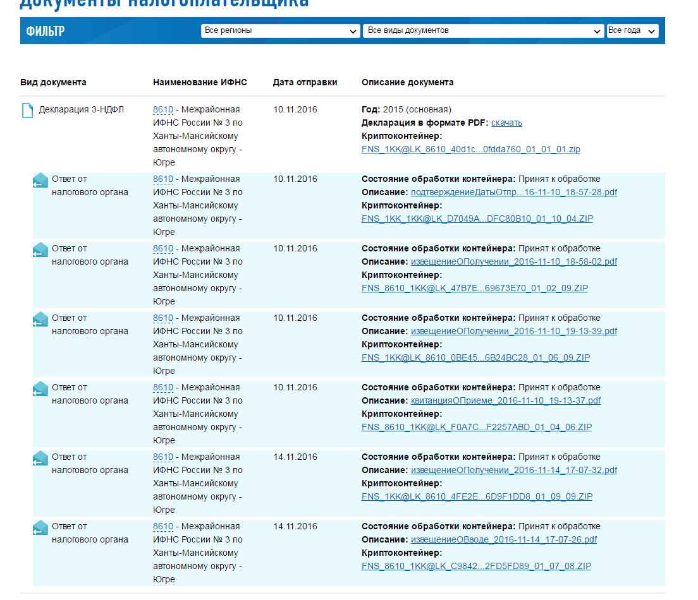Expand the Все года year filter
698x600 pixels.
(632, 30)
